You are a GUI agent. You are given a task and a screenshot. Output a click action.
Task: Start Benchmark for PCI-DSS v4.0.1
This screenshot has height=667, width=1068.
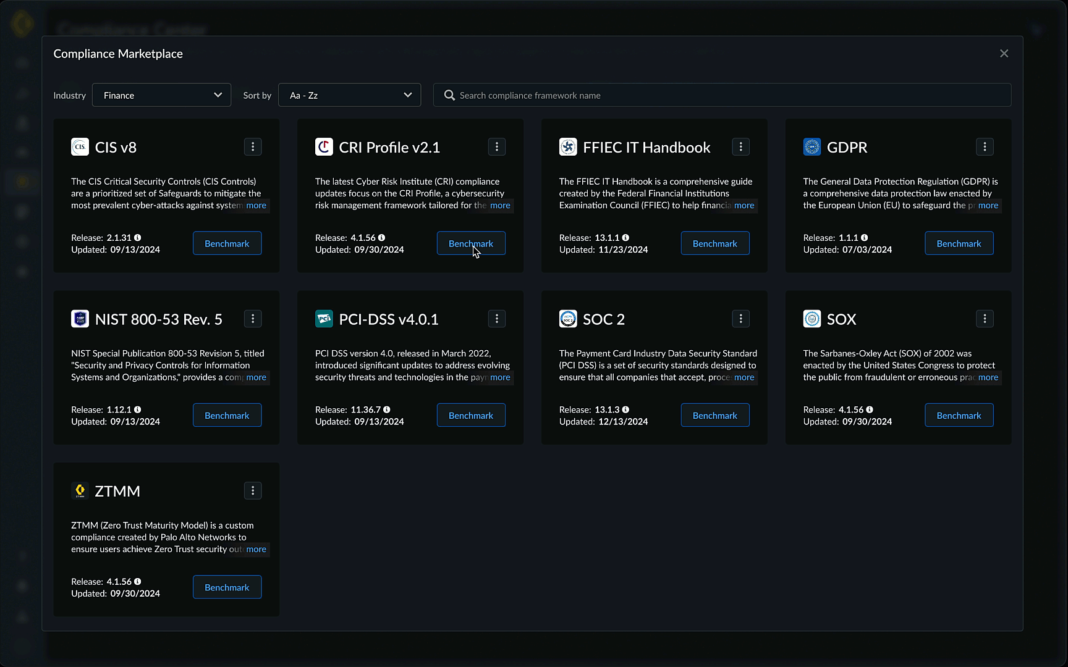coord(471,416)
